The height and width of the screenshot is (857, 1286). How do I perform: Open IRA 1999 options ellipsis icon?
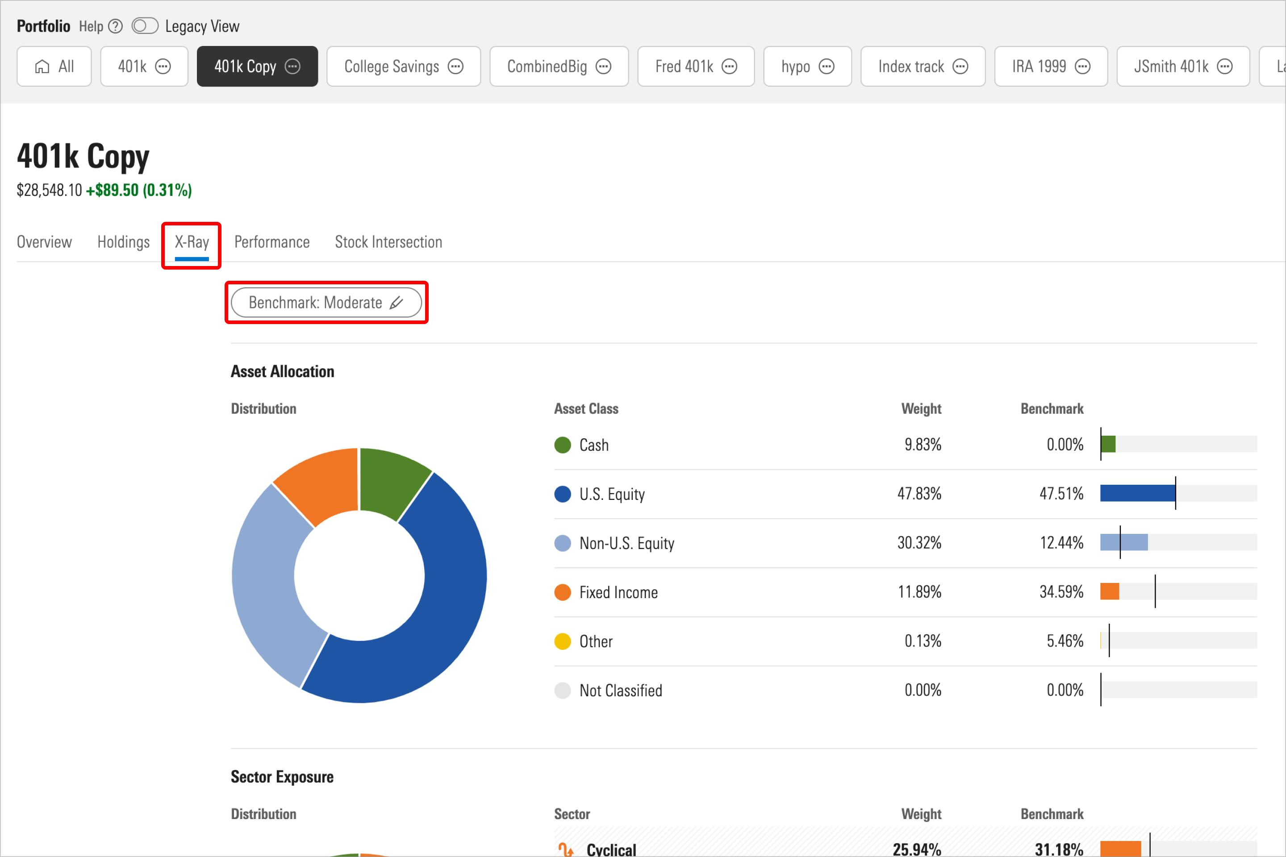[1082, 67]
